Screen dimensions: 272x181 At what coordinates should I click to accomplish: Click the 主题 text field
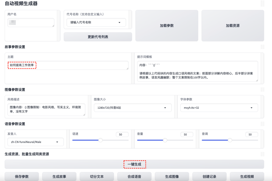pos(68,65)
